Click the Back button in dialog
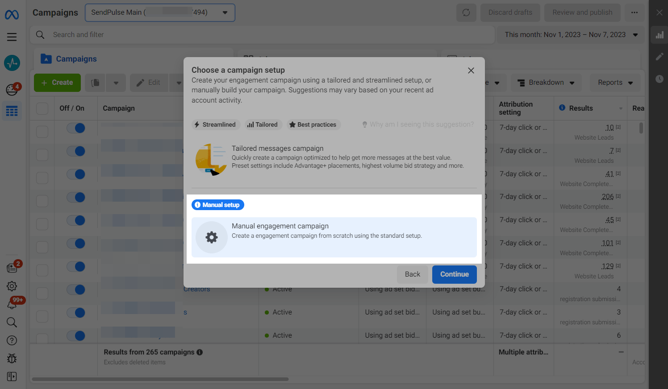Viewport: 668px width, 389px height. 412,274
